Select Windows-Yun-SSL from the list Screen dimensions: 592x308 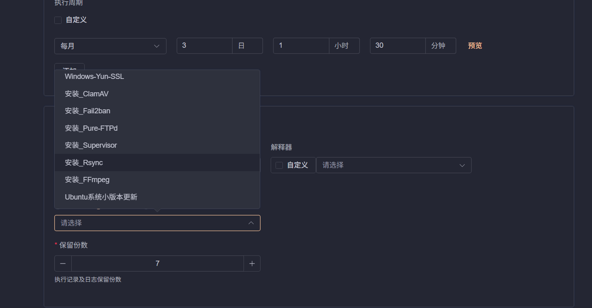[94, 76]
